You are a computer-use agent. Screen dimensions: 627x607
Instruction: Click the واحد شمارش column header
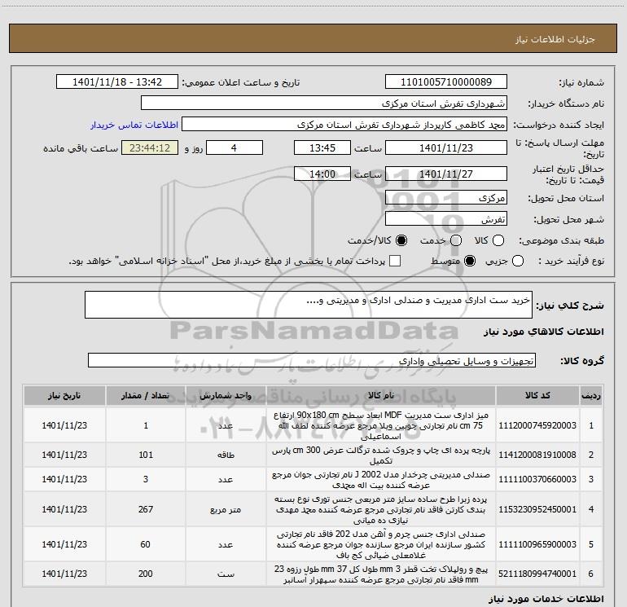click(226, 396)
